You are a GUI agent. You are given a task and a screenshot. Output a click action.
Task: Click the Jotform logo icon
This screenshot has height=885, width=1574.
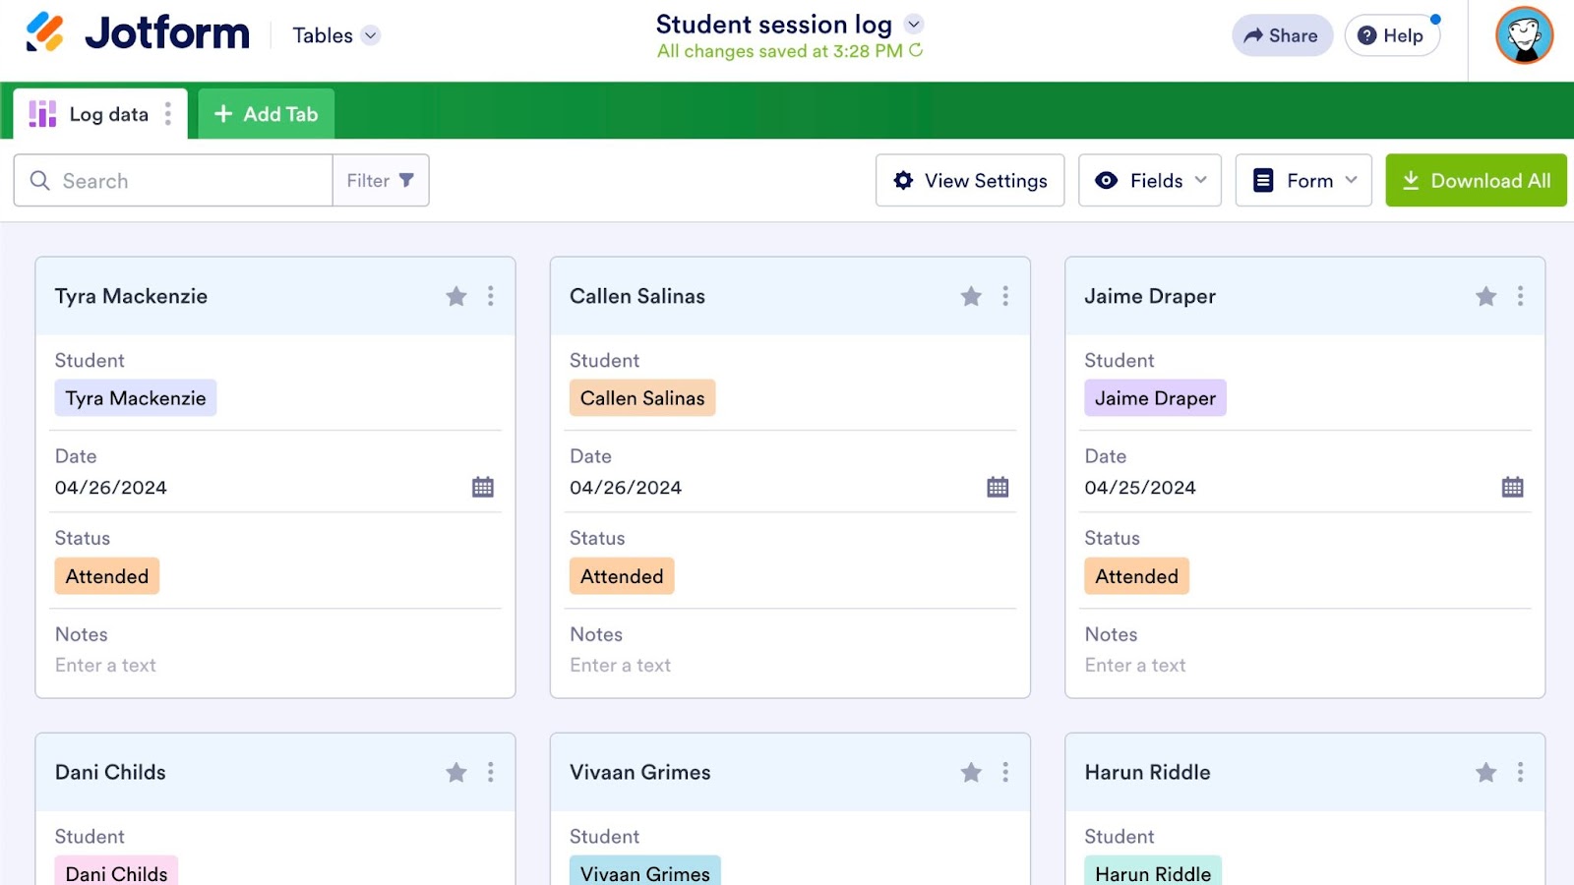point(45,32)
